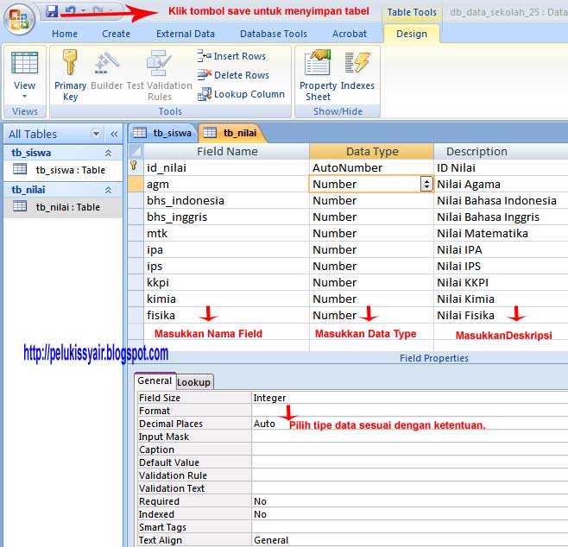Select tb_nilai : Table in navigation pane
This screenshot has width=568, height=547.
[x=63, y=207]
